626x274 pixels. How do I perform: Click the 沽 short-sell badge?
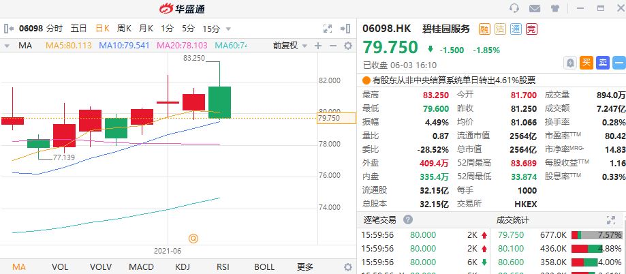pyautogui.click(x=500, y=29)
